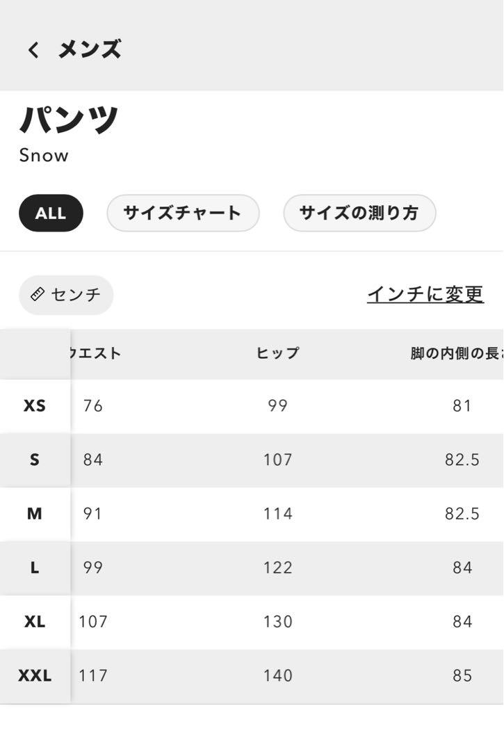The height and width of the screenshot is (751, 504).
Task: Switch to the サイズチャート tab
Action: click(x=183, y=213)
